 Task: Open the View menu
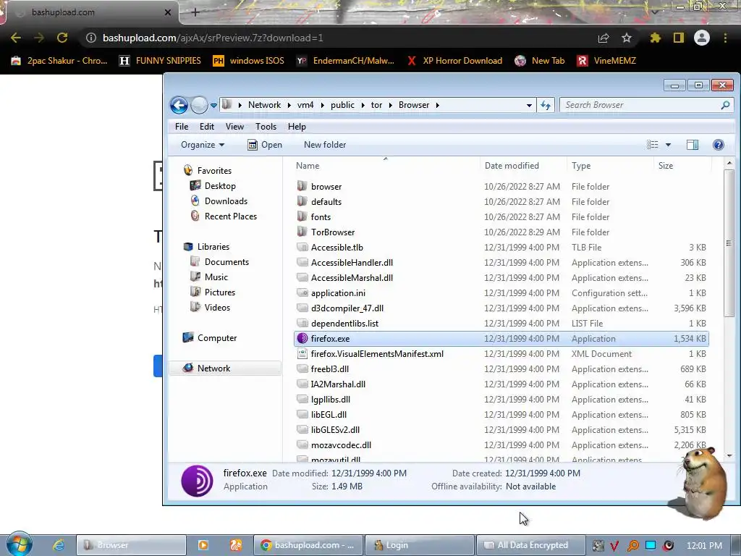coord(234,126)
